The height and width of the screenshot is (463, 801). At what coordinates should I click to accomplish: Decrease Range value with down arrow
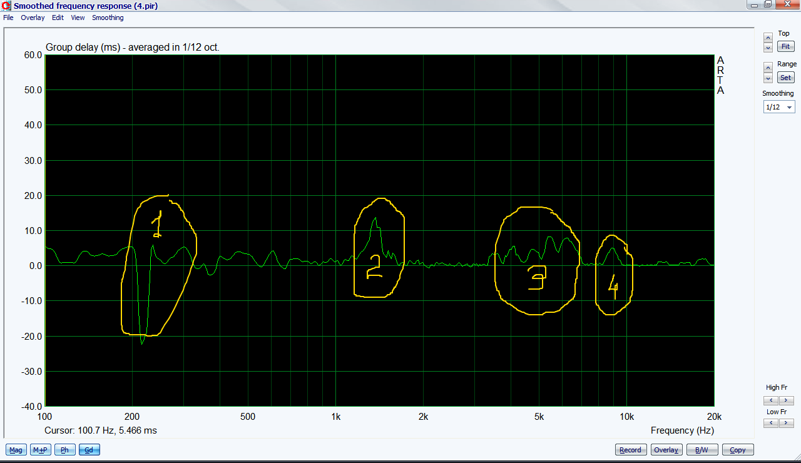(x=768, y=78)
